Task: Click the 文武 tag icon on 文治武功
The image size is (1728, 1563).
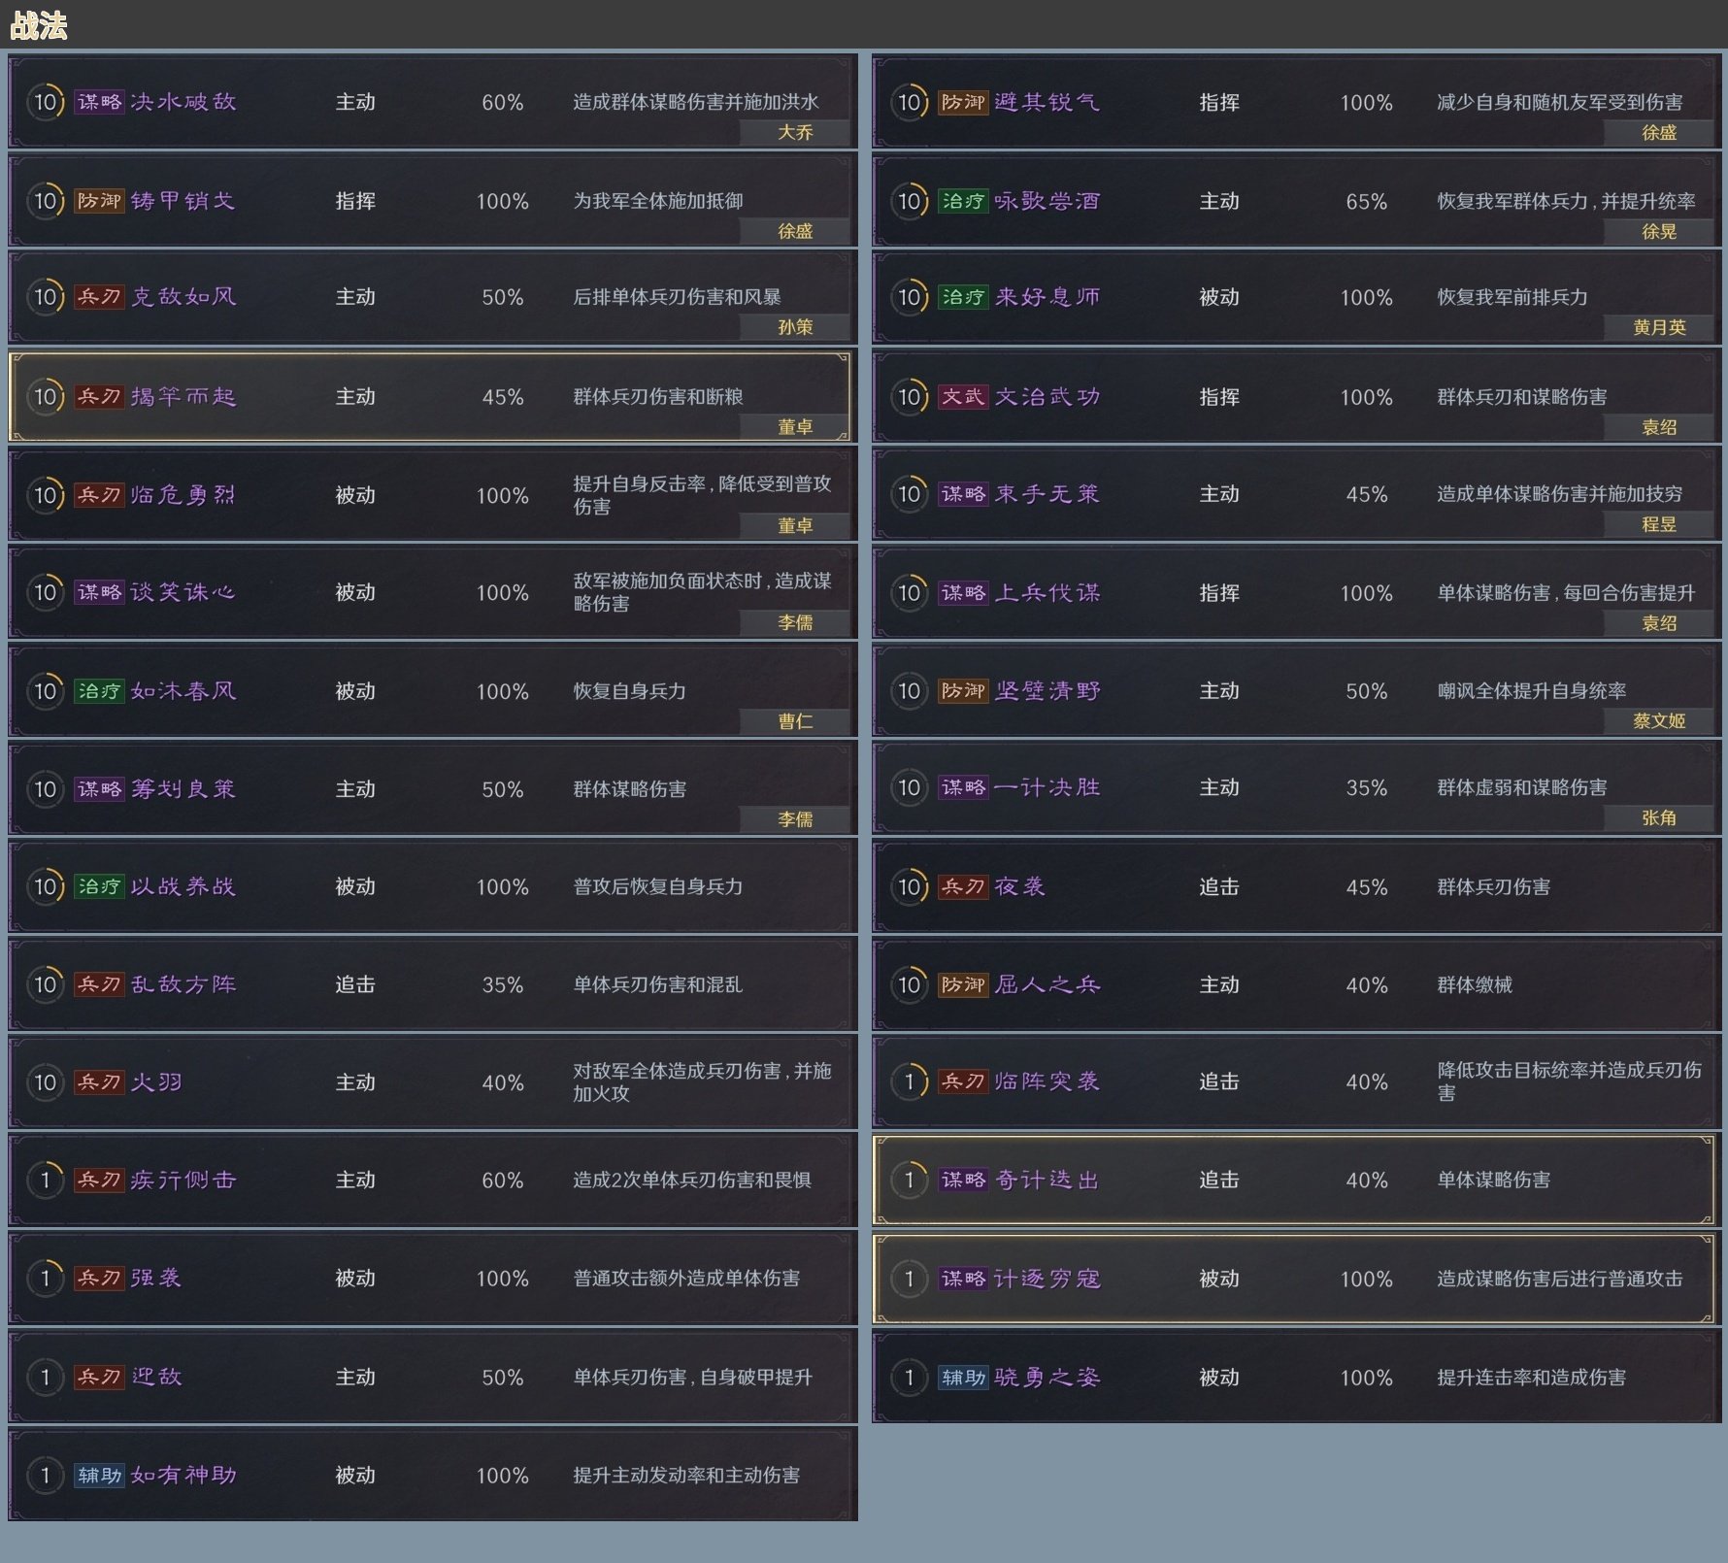Action: [962, 397]
